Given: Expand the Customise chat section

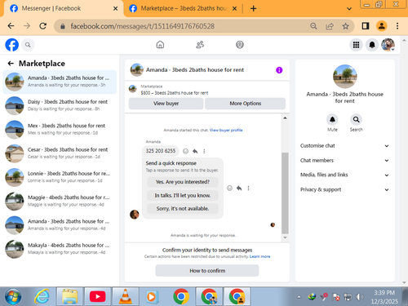Looking at the screenshot, I should coord(344,146).
